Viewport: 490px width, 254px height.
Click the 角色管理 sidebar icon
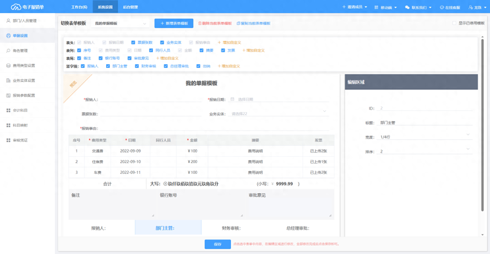tap(9, 51)
